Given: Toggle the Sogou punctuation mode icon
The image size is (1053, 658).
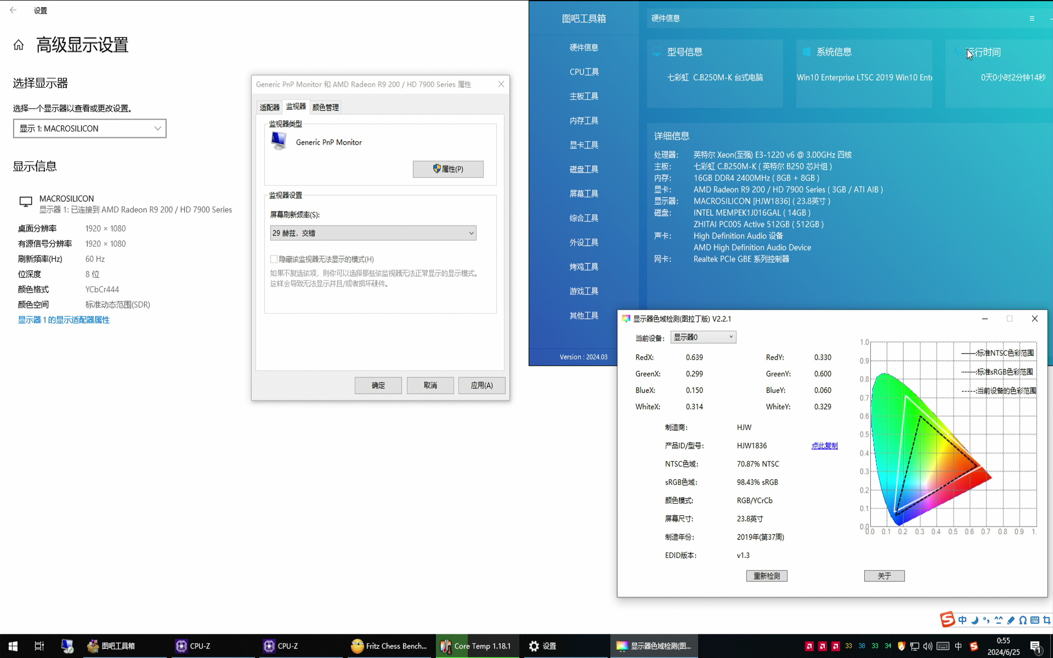Looking at the screenshot, I should pyautogui.click(x=986, y=620).
